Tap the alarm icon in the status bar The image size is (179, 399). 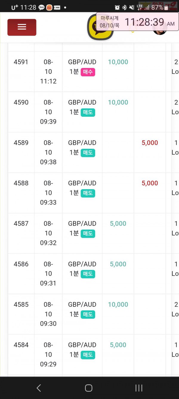[117, 7]
